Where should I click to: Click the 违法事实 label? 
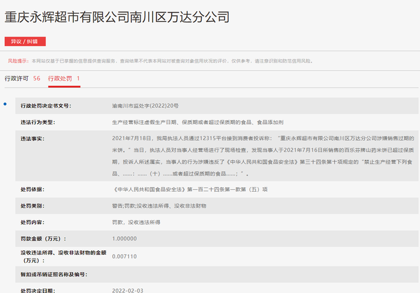pos(32,138)
